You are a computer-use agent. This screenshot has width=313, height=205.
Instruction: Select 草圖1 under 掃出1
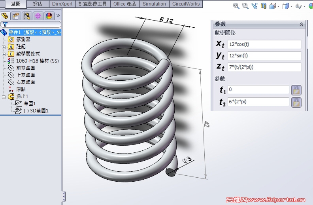pyautogui.click(x=30, y=104)
